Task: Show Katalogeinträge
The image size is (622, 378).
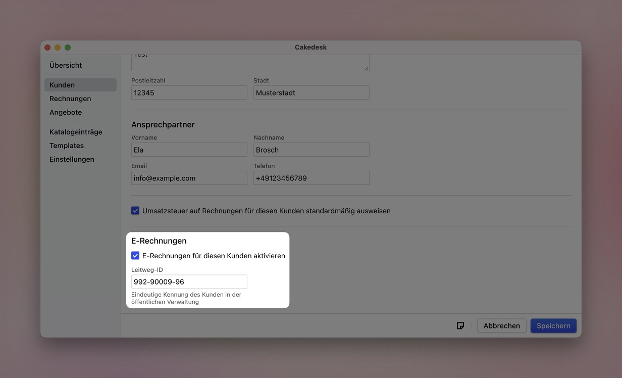Action: click(76, 131)
